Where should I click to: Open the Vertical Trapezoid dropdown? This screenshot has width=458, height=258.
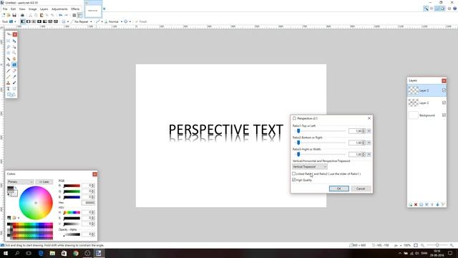pos(310,167)
